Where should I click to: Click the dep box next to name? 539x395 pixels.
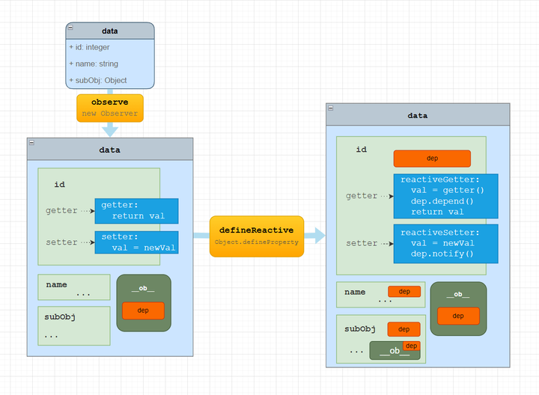point(404,291)
